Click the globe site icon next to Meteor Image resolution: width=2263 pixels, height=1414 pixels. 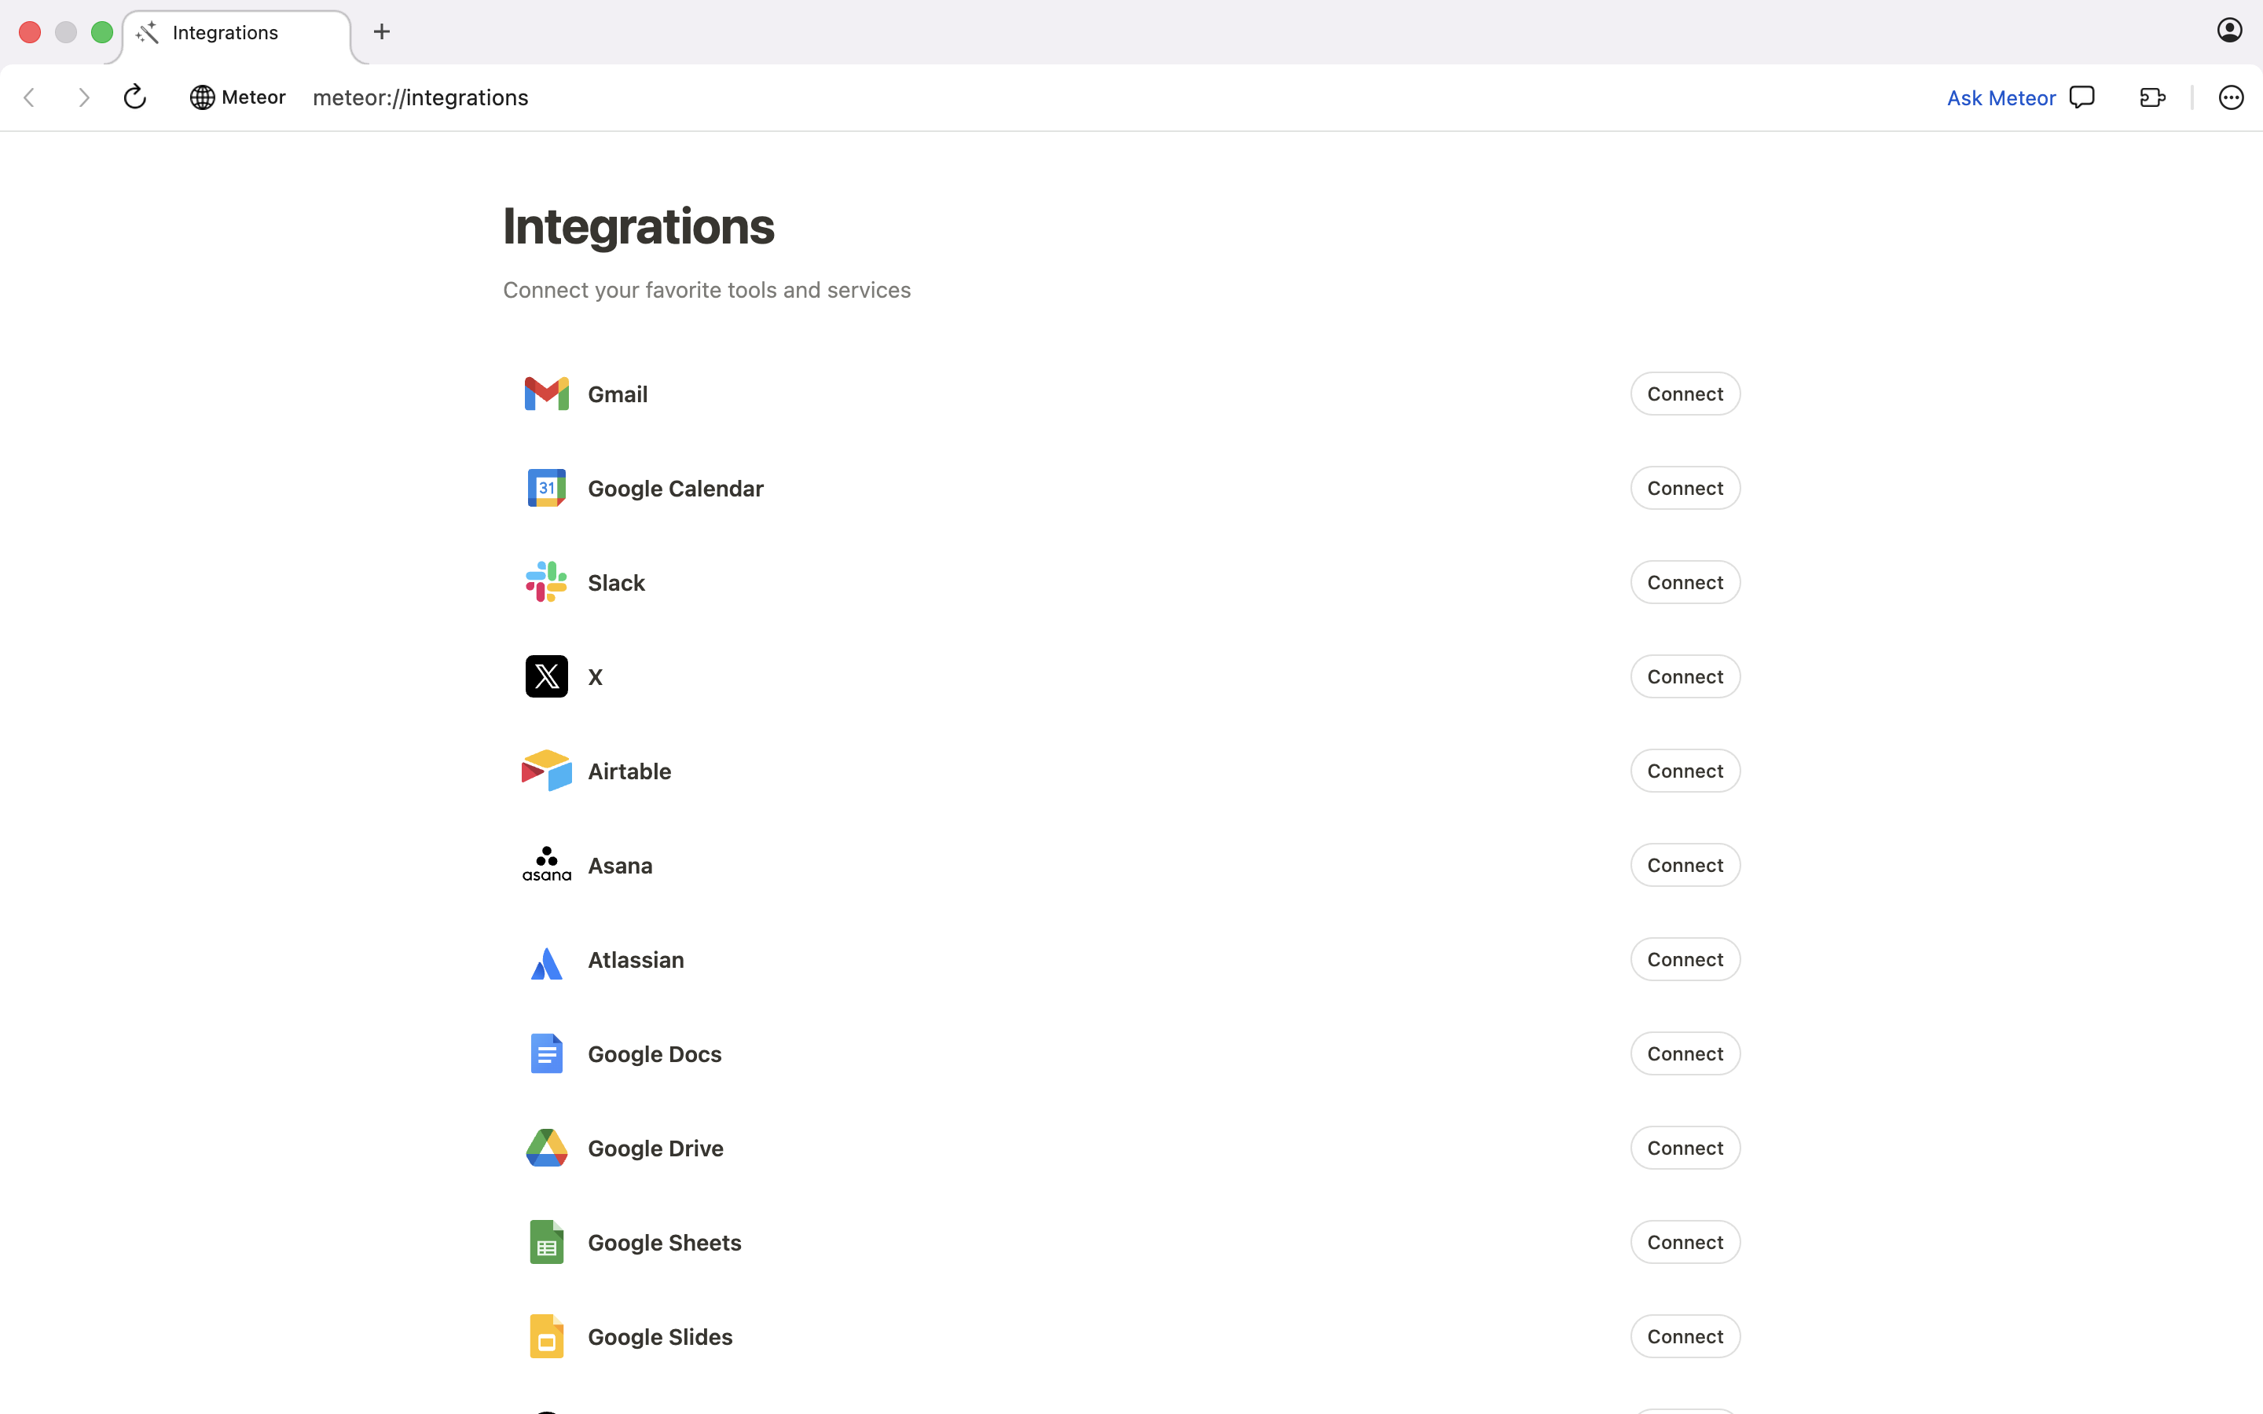202,97
